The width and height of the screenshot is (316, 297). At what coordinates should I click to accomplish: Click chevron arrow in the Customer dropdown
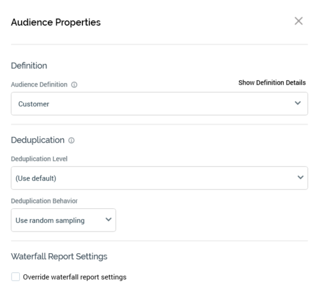click(x=298, y=103)
